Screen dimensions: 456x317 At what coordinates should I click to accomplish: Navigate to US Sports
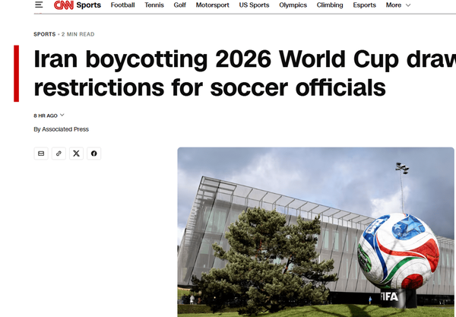pyautogui.click(x=254, y=5)
